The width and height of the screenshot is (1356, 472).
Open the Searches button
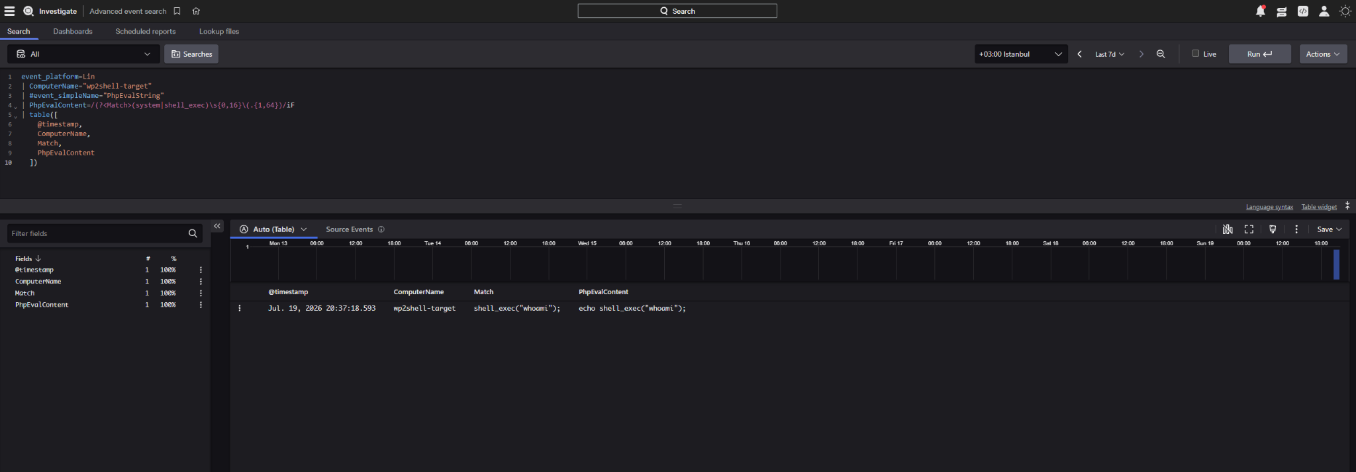(x=191, y=54)
